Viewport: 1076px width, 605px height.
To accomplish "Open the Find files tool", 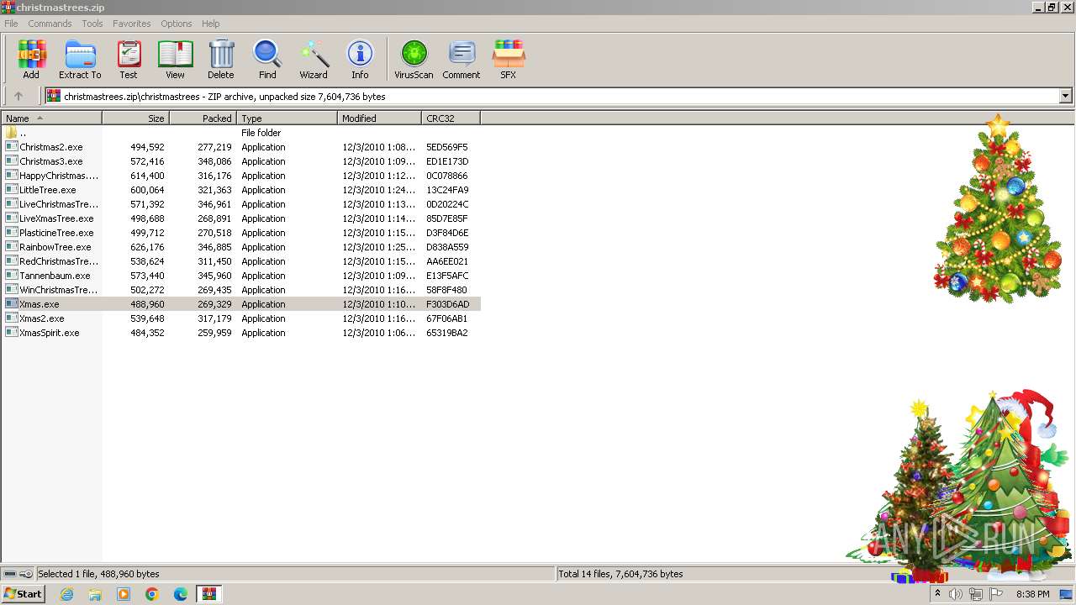I will point(267,59).
